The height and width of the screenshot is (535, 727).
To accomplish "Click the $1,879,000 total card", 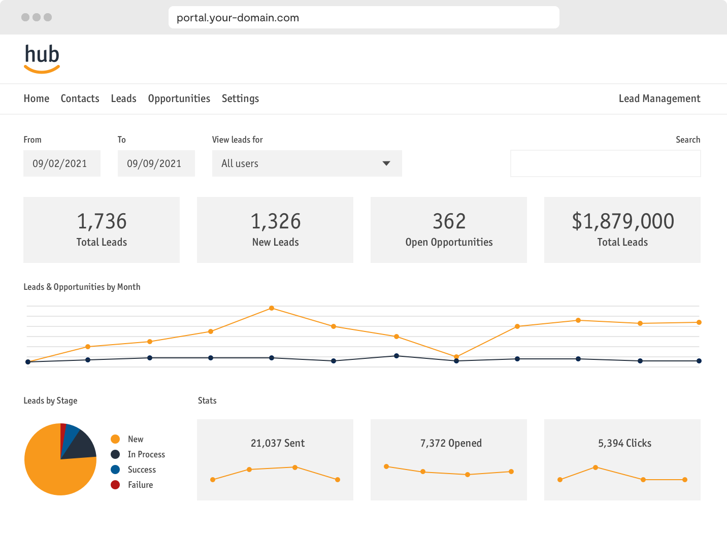I will (622, 230).
